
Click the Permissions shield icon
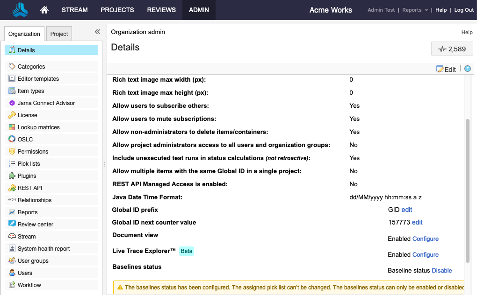click(12, 151)
